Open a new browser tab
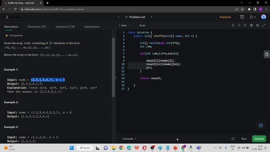 pos(47,3)
